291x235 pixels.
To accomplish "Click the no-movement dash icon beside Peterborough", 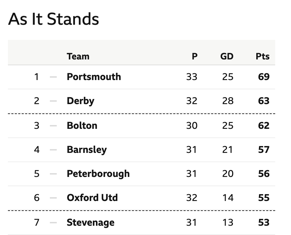I will pos(53,174).
